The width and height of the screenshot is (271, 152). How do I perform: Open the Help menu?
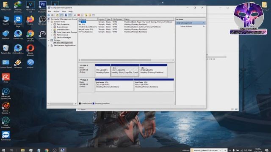pyautogui.click(x=71, y=11)
